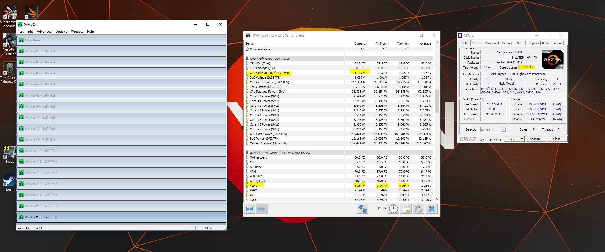Screen dimensions: 605x252
Task: Maximize the Prime95 window
Action: [207, 24]
